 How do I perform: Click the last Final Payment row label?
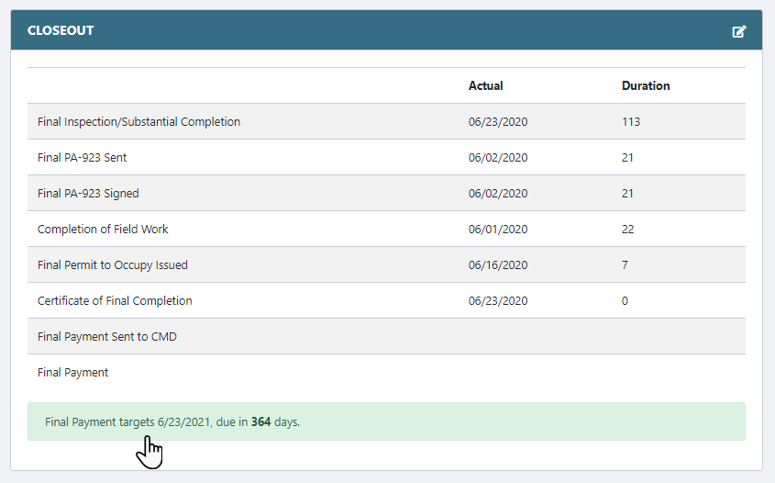[72, 372]
